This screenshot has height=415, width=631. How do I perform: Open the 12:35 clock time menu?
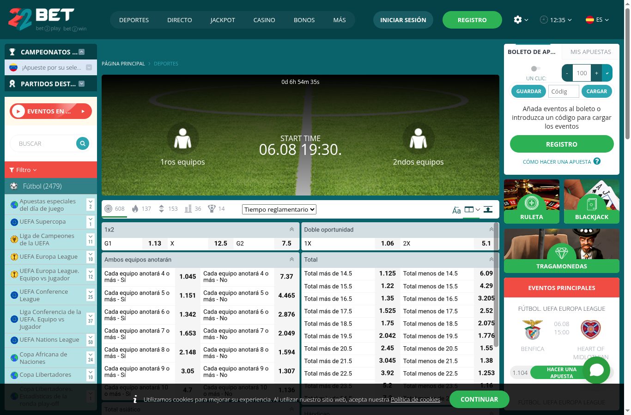pos(556,20)
